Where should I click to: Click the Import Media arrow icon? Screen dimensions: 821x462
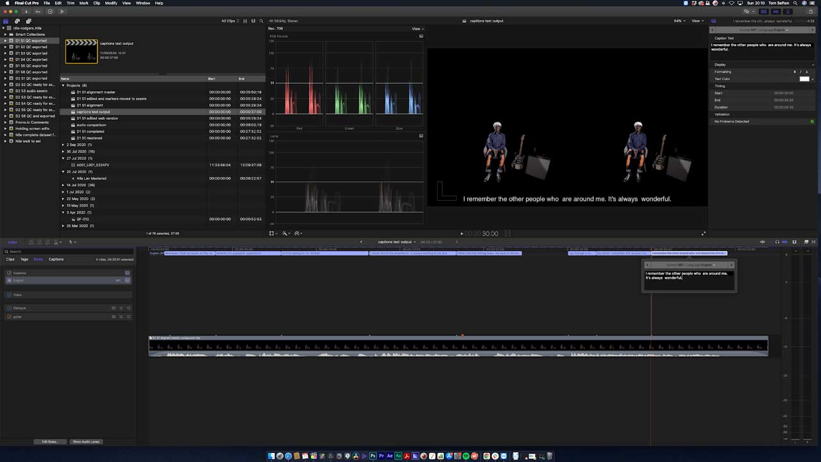point(26,12)
